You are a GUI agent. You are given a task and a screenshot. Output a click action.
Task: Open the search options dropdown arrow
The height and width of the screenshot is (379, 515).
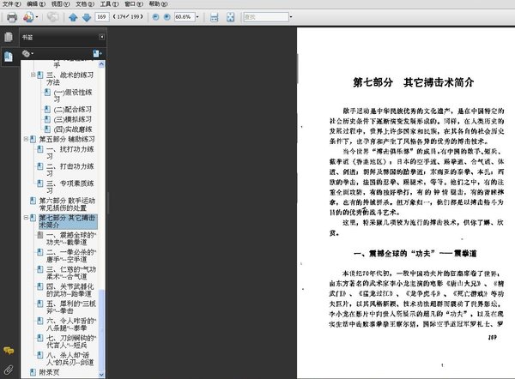click(x=291, y=17)
